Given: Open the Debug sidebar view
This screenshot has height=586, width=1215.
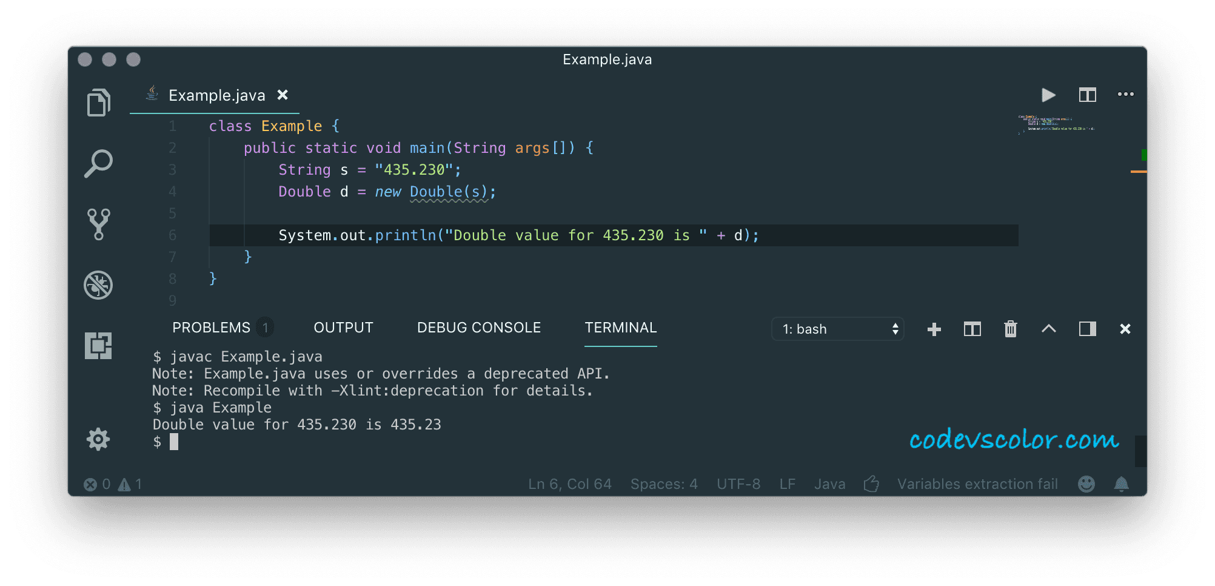Looking at the screenshot, I should coord(98,285).
